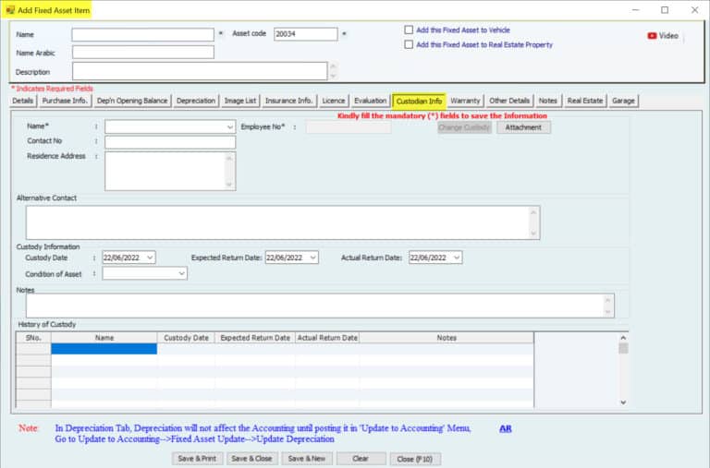Follow the AR link
Viewport: 710px width, 468px height.
506,428
